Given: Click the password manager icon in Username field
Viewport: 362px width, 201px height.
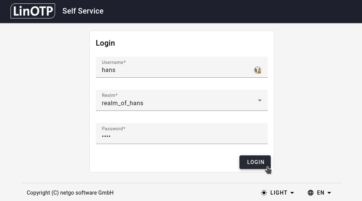Looking at the screenshot, I should 258,70.
